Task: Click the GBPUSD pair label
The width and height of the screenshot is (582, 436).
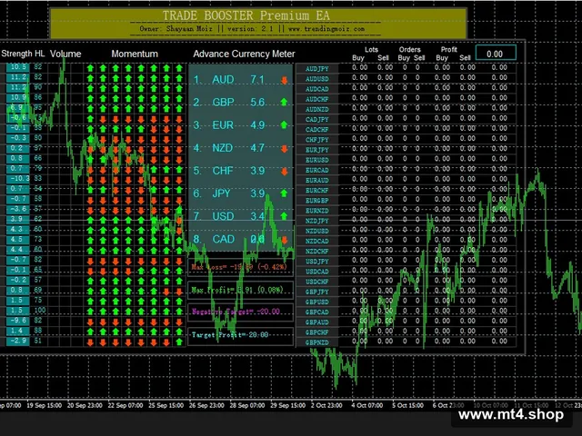Action: pos(317,302)
